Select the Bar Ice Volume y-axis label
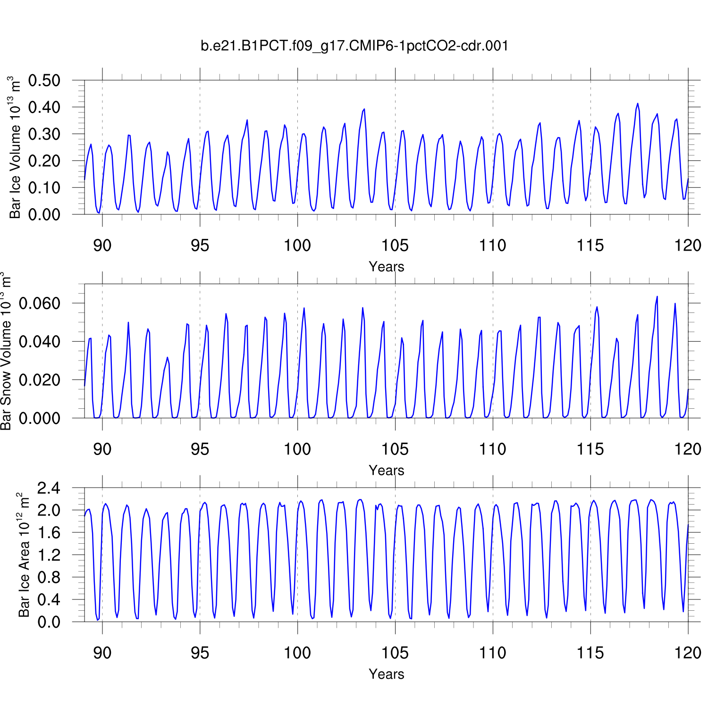The image size is (708, 708). pyautogui.click(x=15, y=147)
